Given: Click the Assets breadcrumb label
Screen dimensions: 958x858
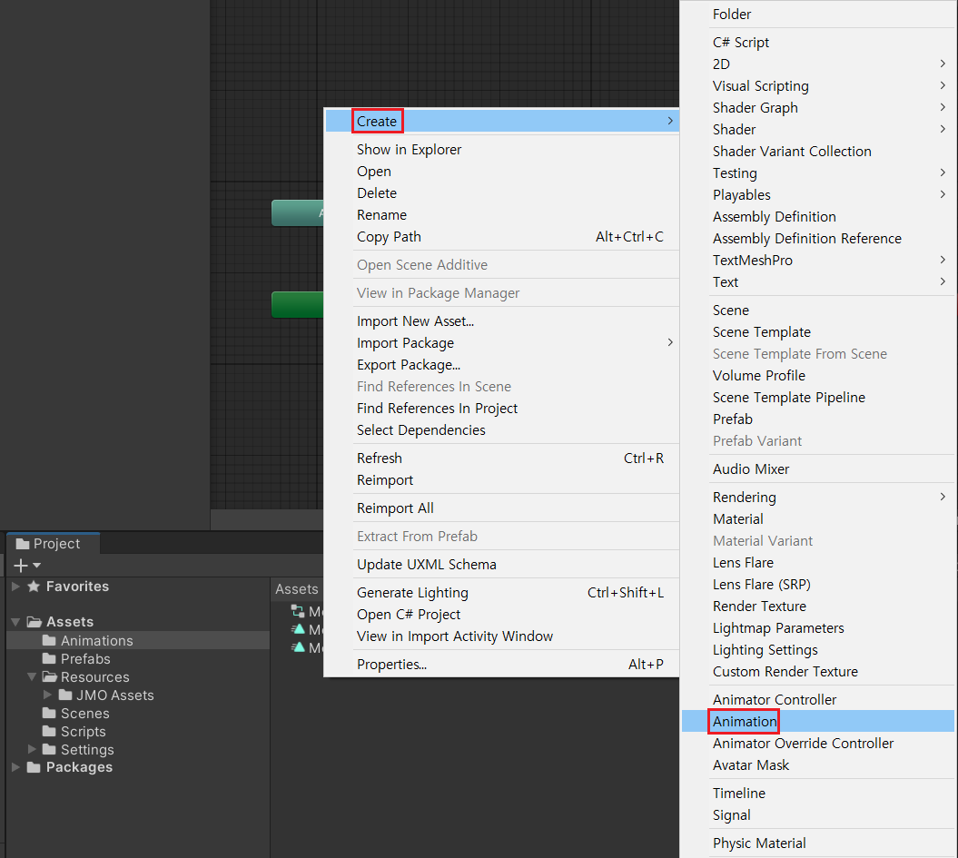Looking at the screenshot, I should (296, 589).
